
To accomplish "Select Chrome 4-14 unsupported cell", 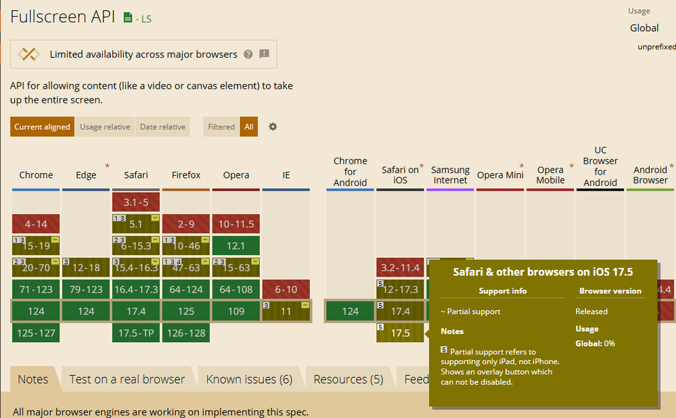I will 36,224.
